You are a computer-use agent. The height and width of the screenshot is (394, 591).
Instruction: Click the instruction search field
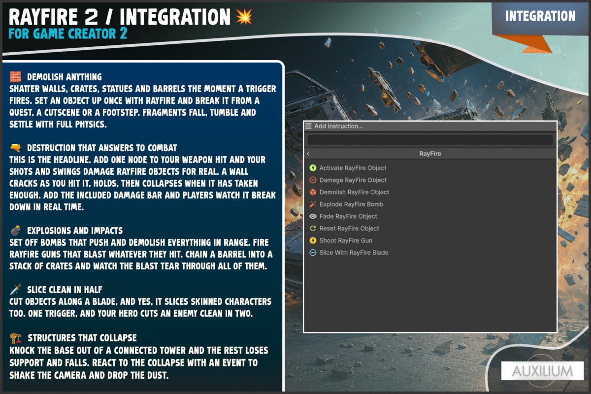[x=430, y=140]
